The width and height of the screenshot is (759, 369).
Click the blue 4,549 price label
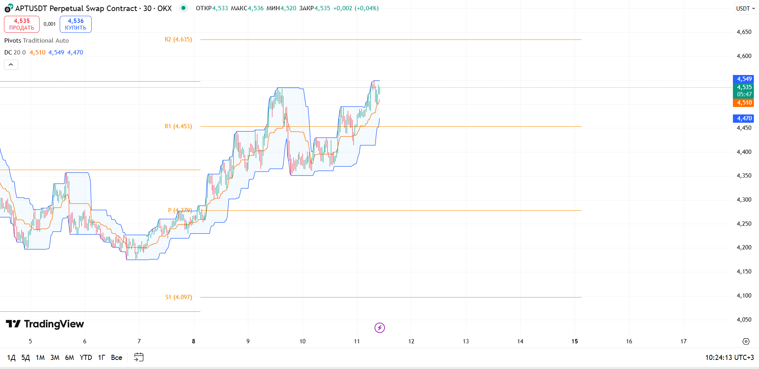(743, 79)
